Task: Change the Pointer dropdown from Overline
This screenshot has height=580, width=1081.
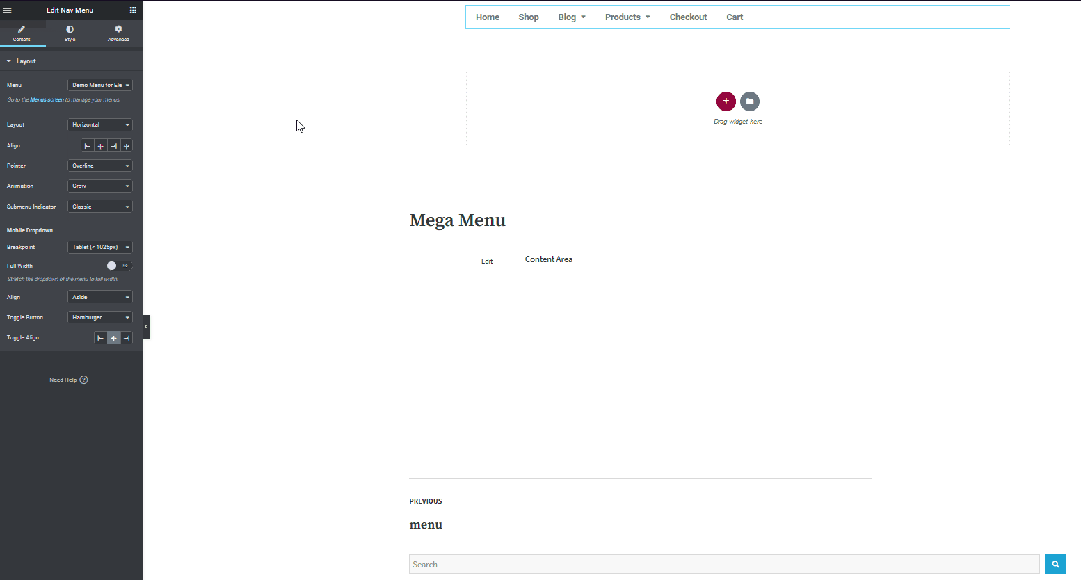Action: (x=99, y=166)
